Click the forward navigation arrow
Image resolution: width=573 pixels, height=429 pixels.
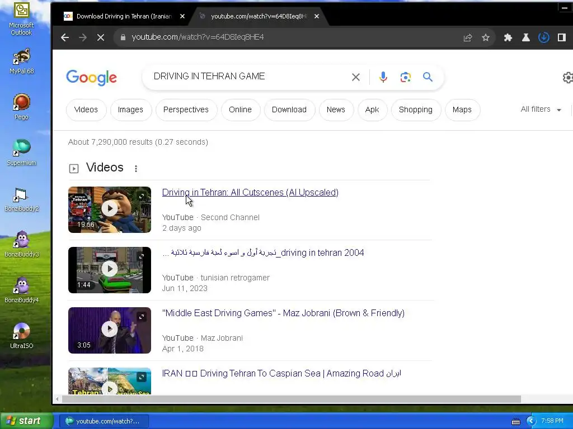(83, 37)
